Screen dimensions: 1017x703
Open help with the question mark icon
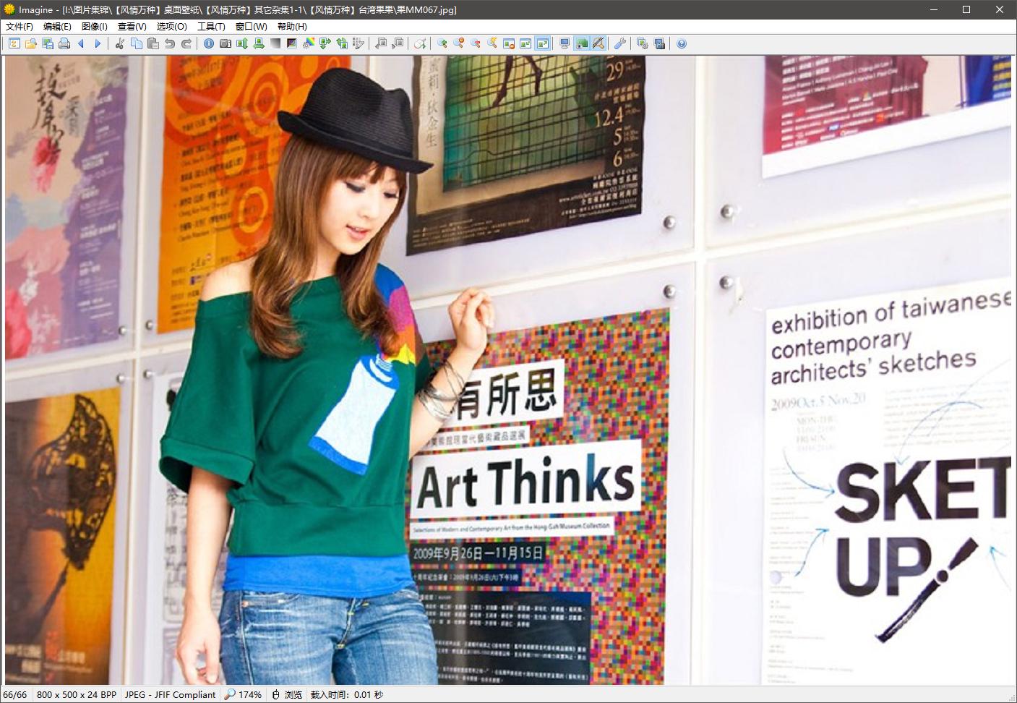682,43
